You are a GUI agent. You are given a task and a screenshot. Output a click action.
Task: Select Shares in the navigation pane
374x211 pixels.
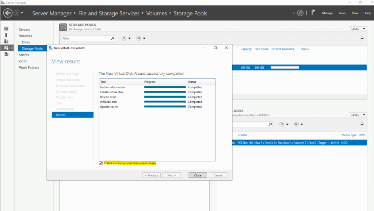click(x=24, y=55)
